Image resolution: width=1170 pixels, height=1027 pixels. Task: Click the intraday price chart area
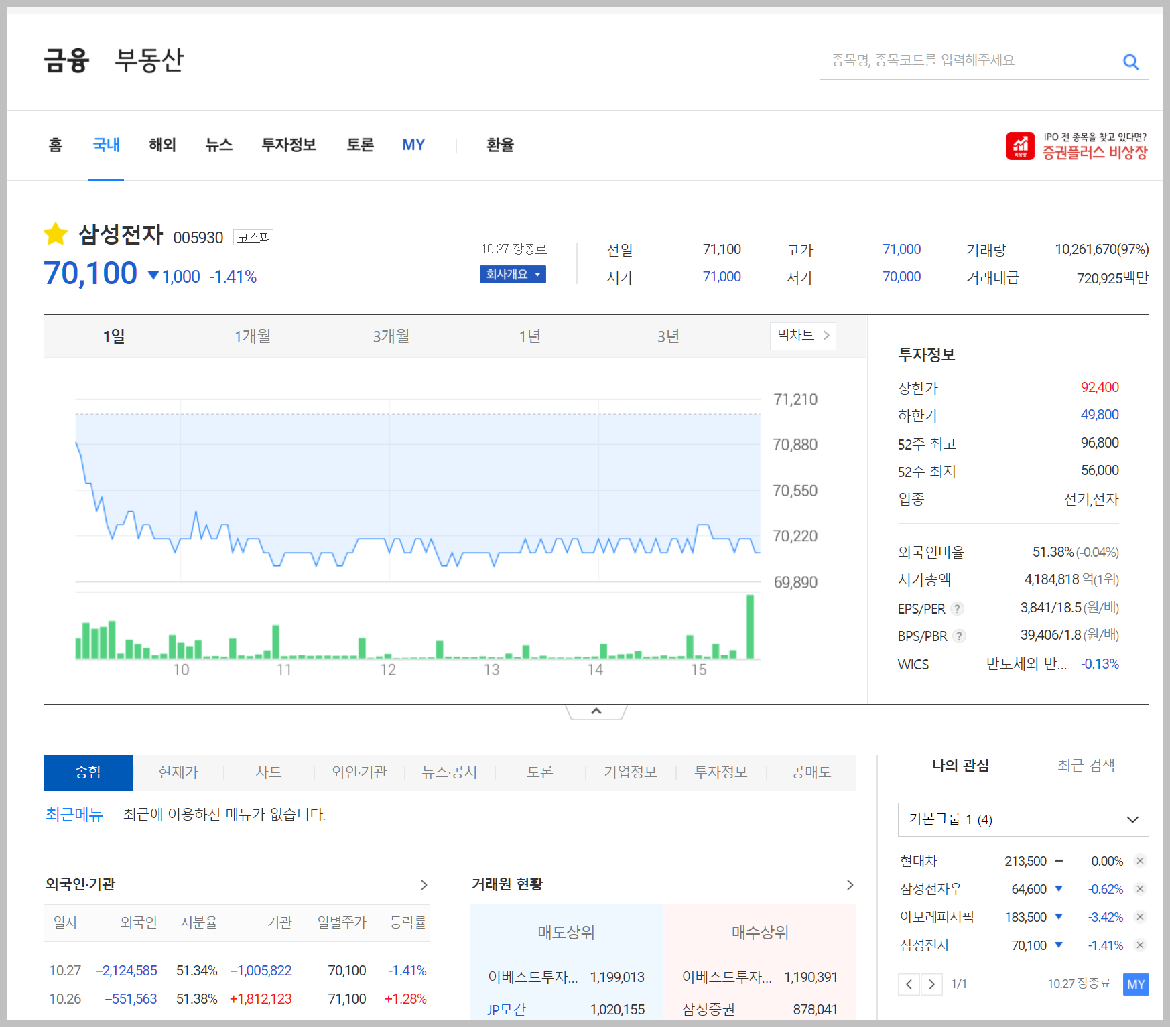click(418, 490)
